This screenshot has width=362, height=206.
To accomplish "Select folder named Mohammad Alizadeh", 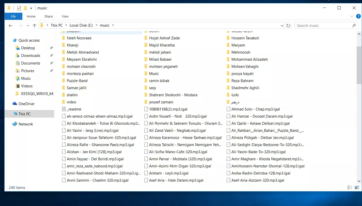I will [249, 59].
